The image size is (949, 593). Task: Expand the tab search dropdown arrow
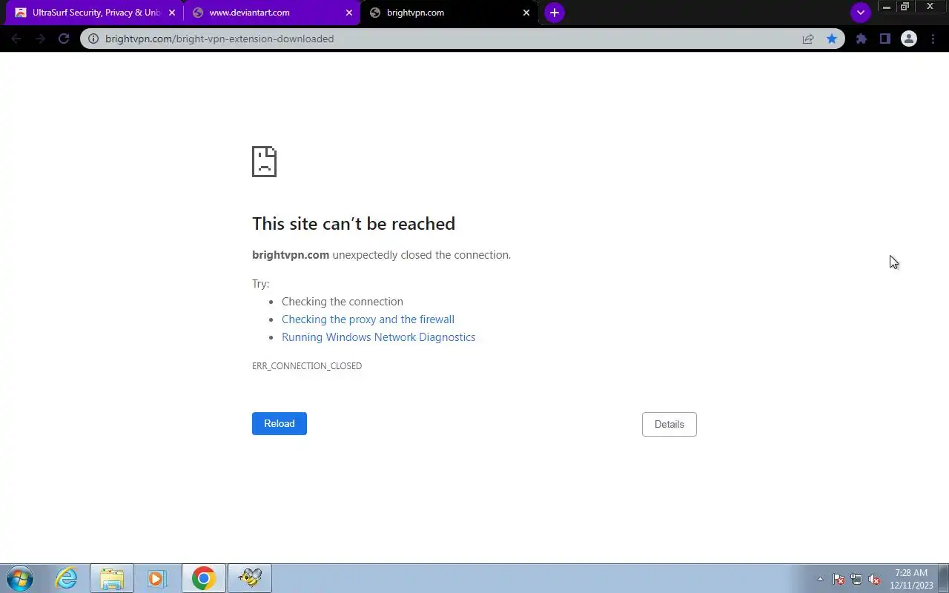(x=860, y=13)
